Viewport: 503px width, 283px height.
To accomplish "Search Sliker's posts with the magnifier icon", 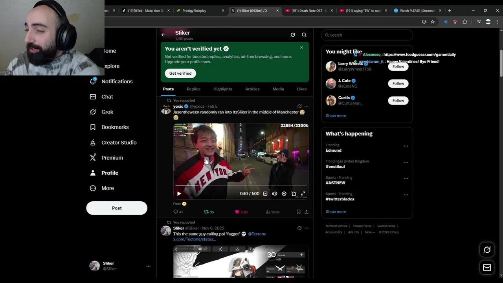I will 304,35.
